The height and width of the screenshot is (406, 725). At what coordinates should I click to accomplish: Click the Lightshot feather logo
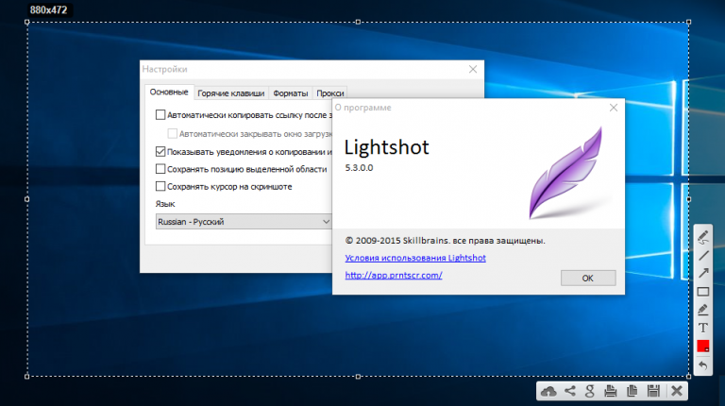click(565, 173)
